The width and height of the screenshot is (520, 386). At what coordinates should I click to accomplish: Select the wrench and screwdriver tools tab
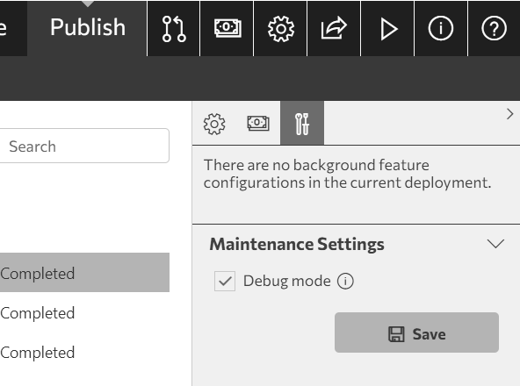302,123
